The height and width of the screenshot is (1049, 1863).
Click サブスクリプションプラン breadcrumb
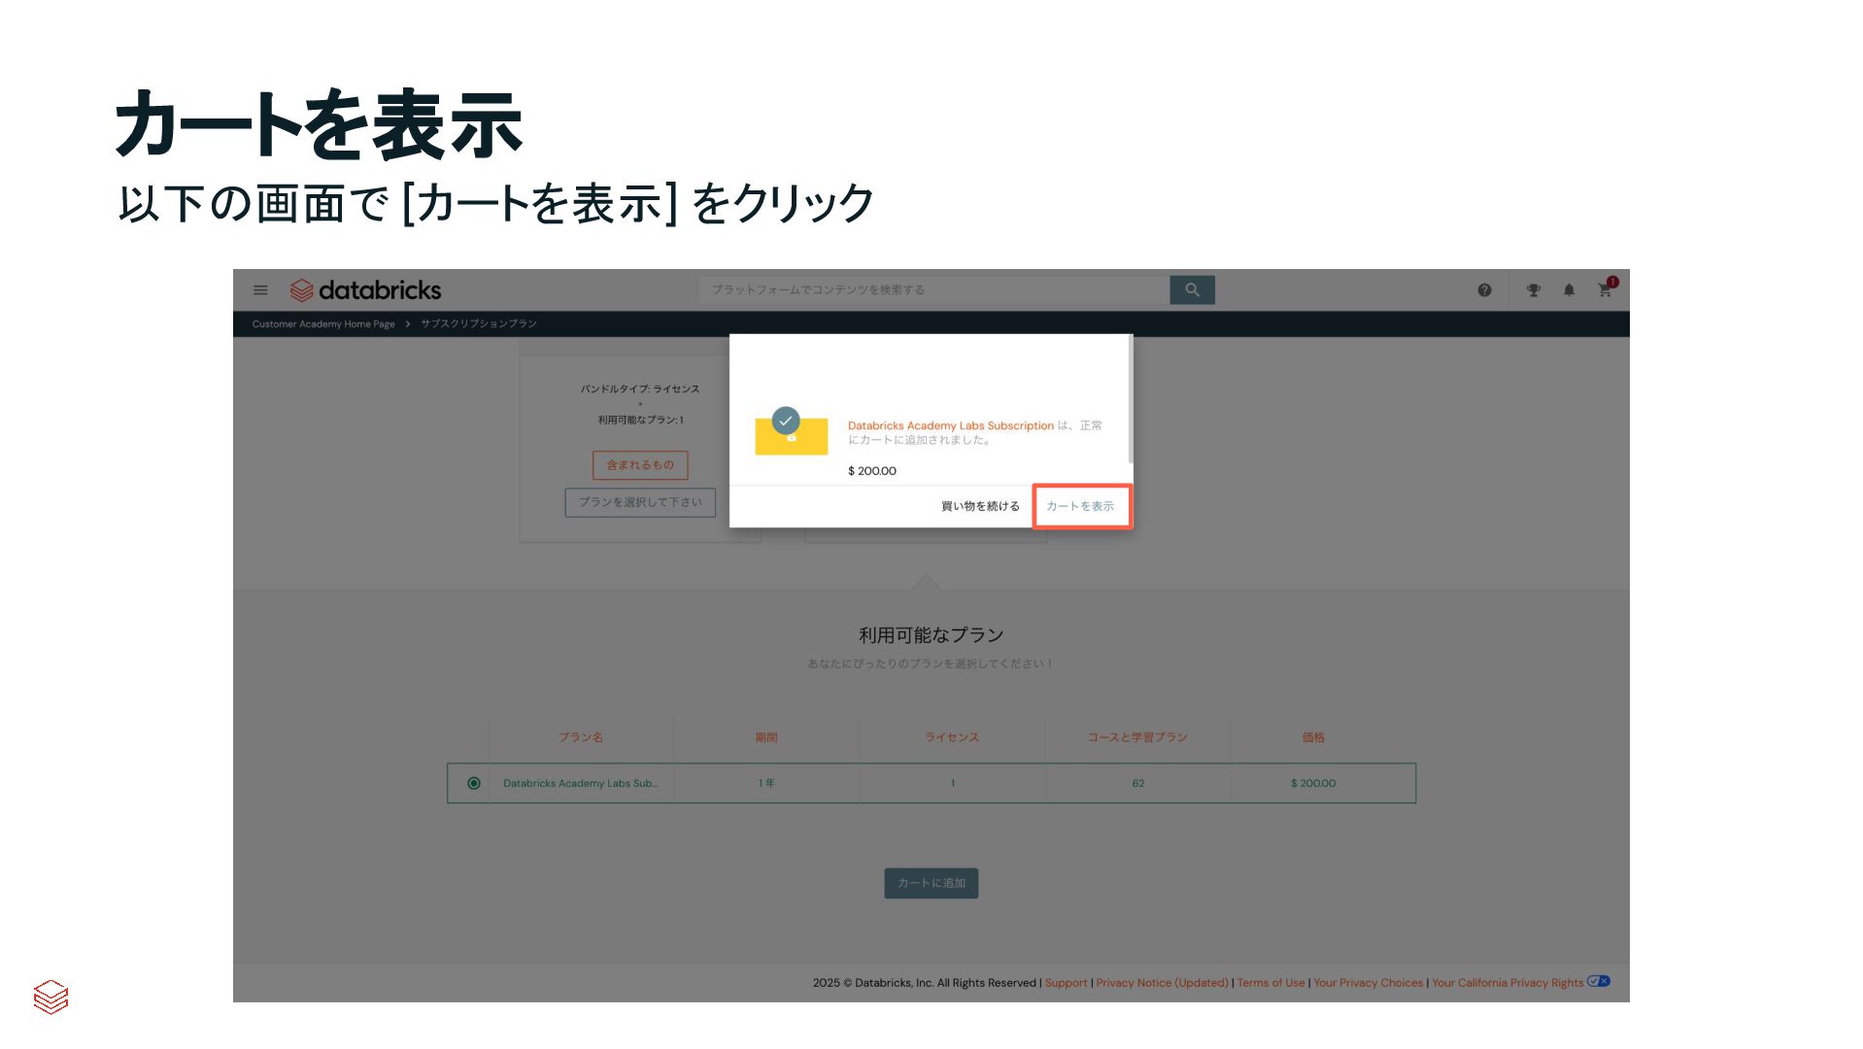coord(479,323)
